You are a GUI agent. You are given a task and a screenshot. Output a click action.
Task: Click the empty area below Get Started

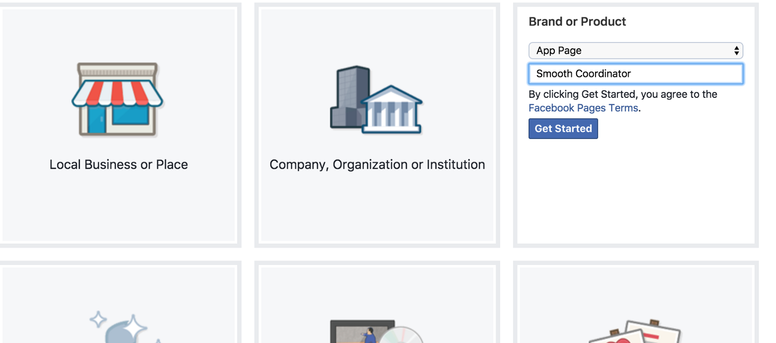click(x=635, y=194)
